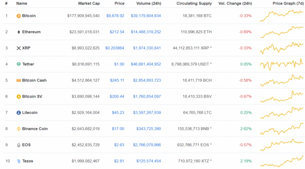305x169 pixels.
Task: Click the Bitcoin Cash logo icon
Action: click(x=18, y=80)
